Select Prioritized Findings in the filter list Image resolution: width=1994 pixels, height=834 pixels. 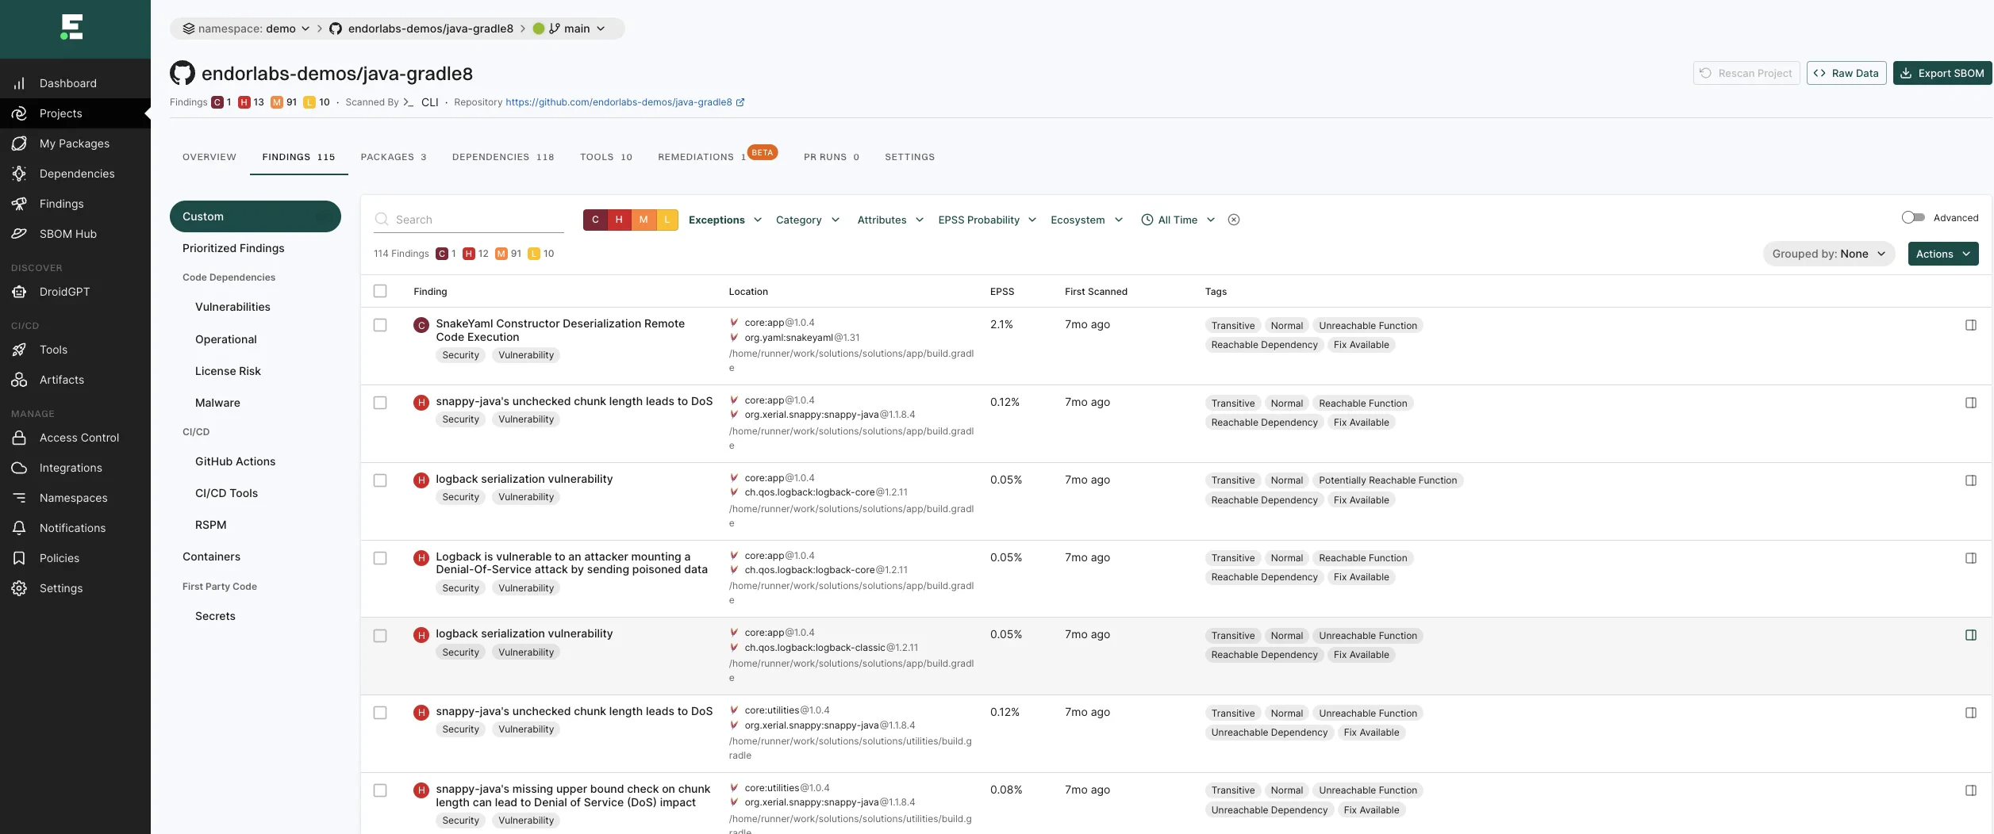click(233, 248)
